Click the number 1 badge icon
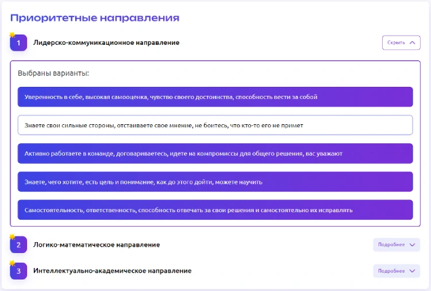Viewport: 431px width, 291px height. pos(18,43)
